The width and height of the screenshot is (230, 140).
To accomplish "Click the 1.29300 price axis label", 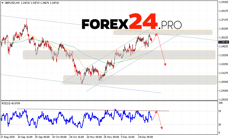I will coord(224,91).
